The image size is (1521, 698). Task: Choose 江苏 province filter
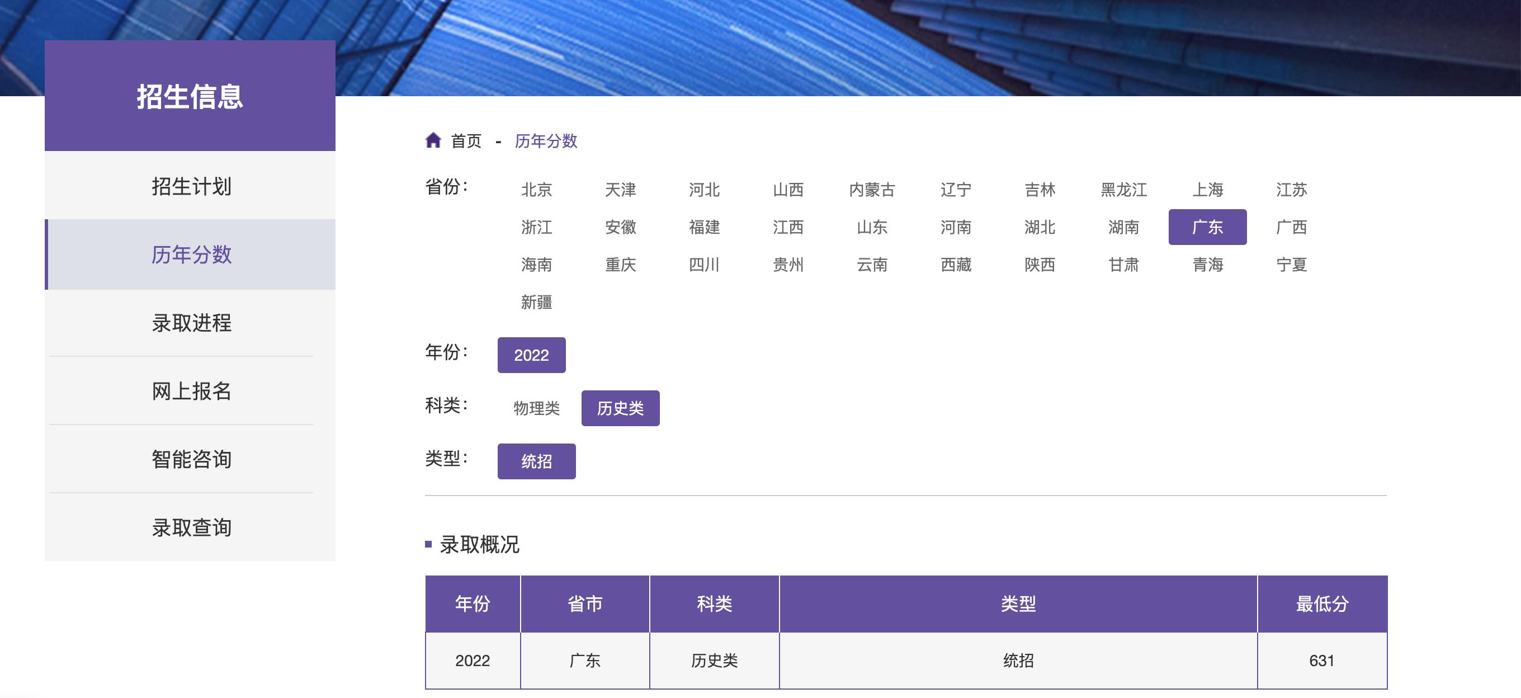[x=1291, y=190]
